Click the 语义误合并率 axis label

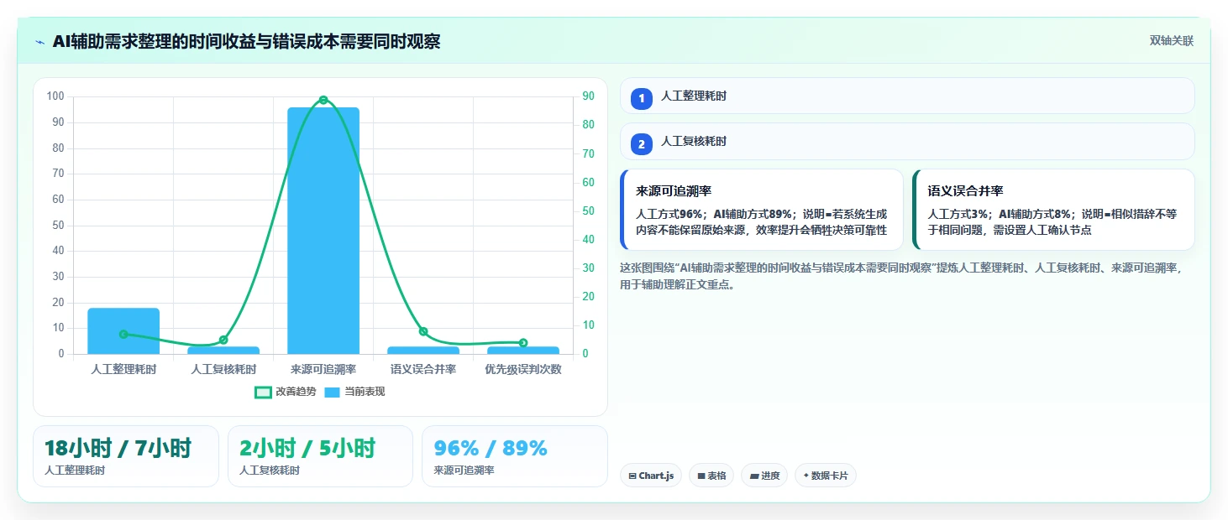423,369
